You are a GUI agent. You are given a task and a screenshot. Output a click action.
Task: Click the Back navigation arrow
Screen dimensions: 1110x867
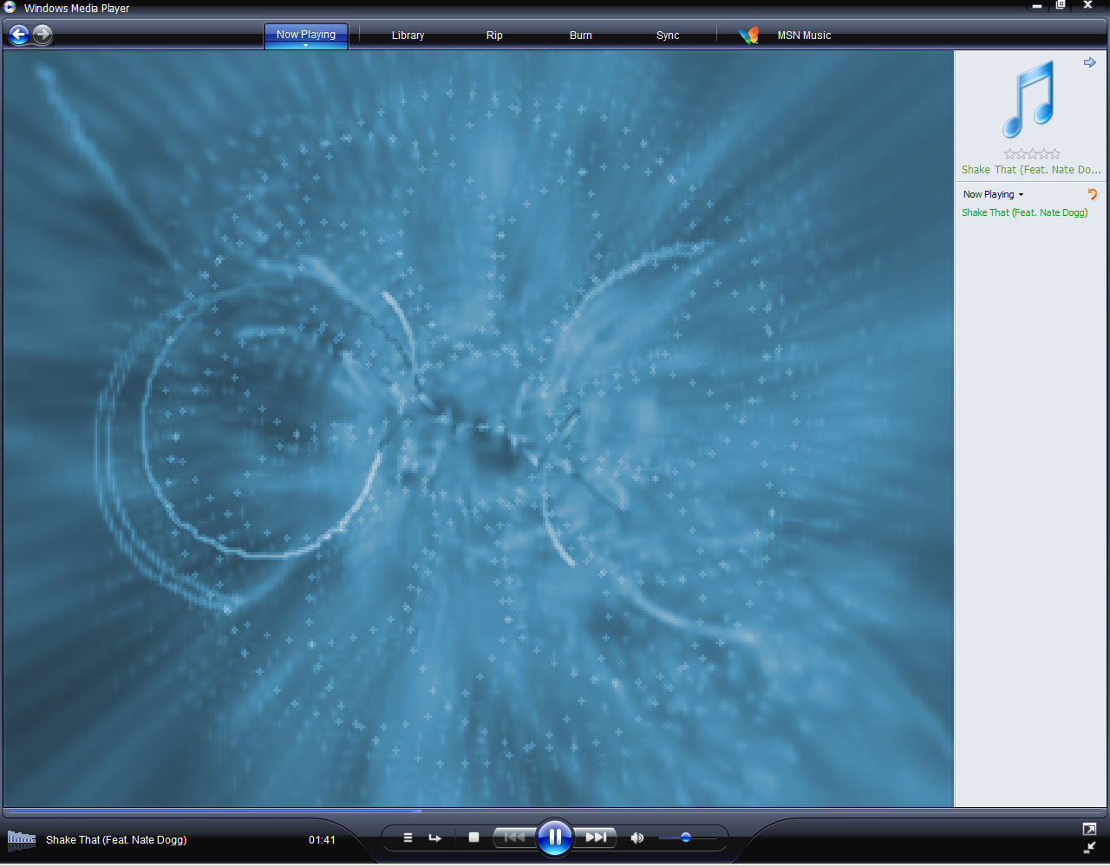coord(19,35)
